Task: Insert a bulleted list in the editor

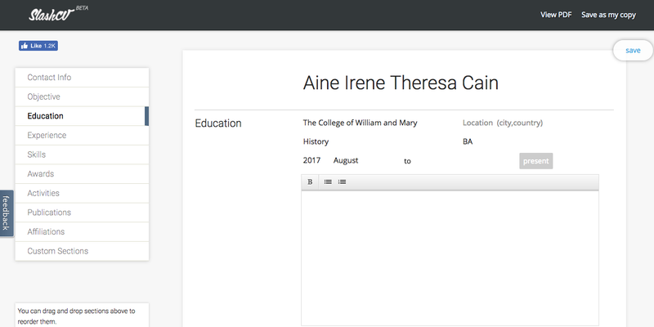Action: click(329, 181)
